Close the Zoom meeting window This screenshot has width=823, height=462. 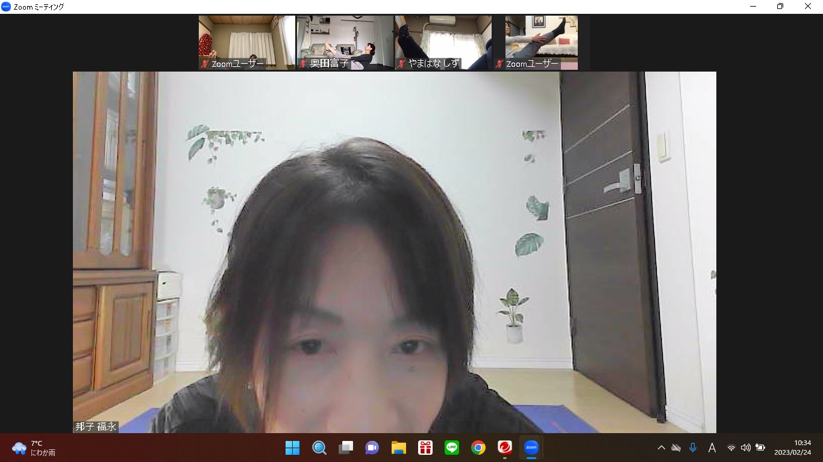(808, 7)
